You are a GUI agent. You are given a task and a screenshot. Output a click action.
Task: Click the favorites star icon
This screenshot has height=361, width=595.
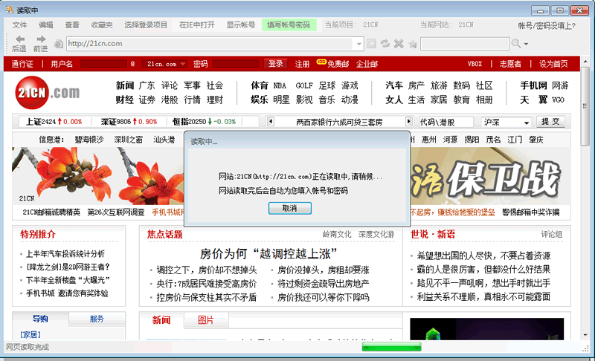pos(413,45)
